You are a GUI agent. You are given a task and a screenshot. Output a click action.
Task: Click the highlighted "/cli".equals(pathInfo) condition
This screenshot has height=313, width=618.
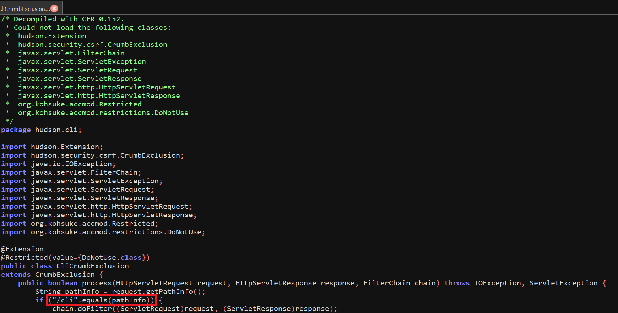point(101,300)
